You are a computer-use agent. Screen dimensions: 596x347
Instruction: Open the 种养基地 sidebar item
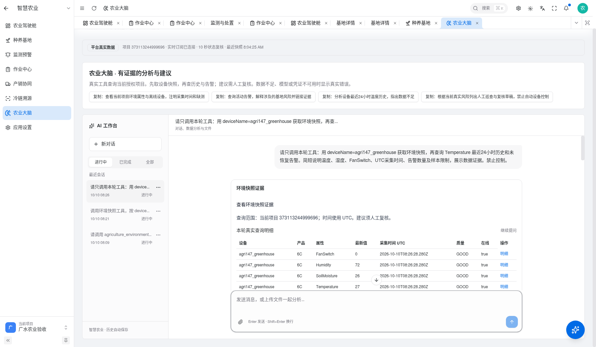37,40
